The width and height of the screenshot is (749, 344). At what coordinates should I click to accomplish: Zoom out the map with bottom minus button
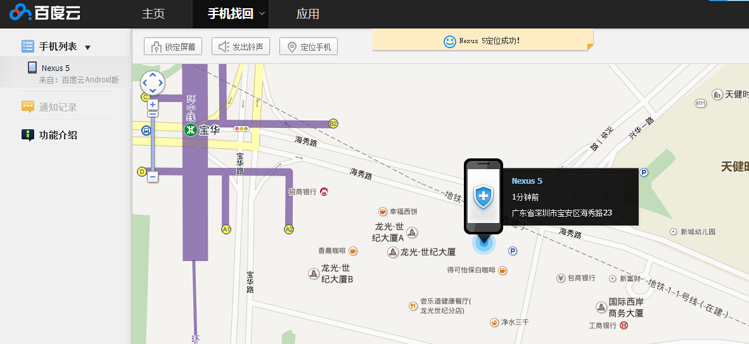point(153,177)
